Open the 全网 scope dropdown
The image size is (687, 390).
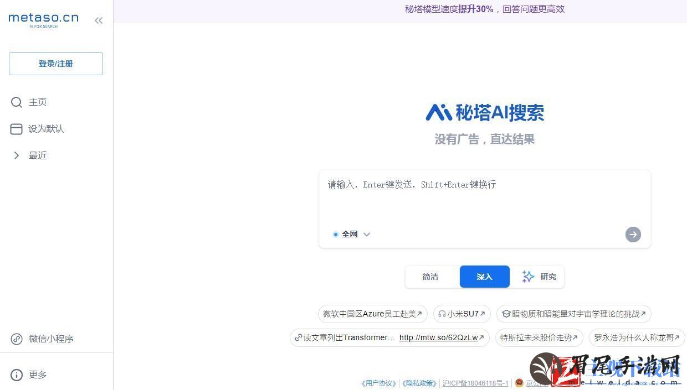click(x=351, y=235)
